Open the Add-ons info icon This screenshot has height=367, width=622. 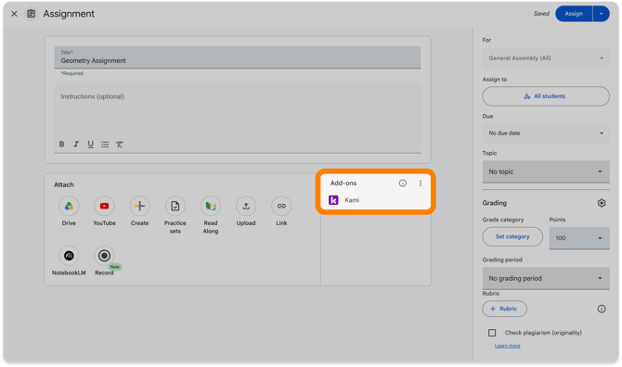[x=403, y=183]
